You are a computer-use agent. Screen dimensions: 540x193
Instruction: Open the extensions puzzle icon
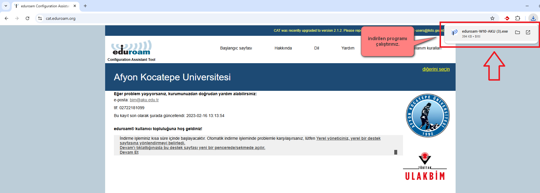coord(518,18)
